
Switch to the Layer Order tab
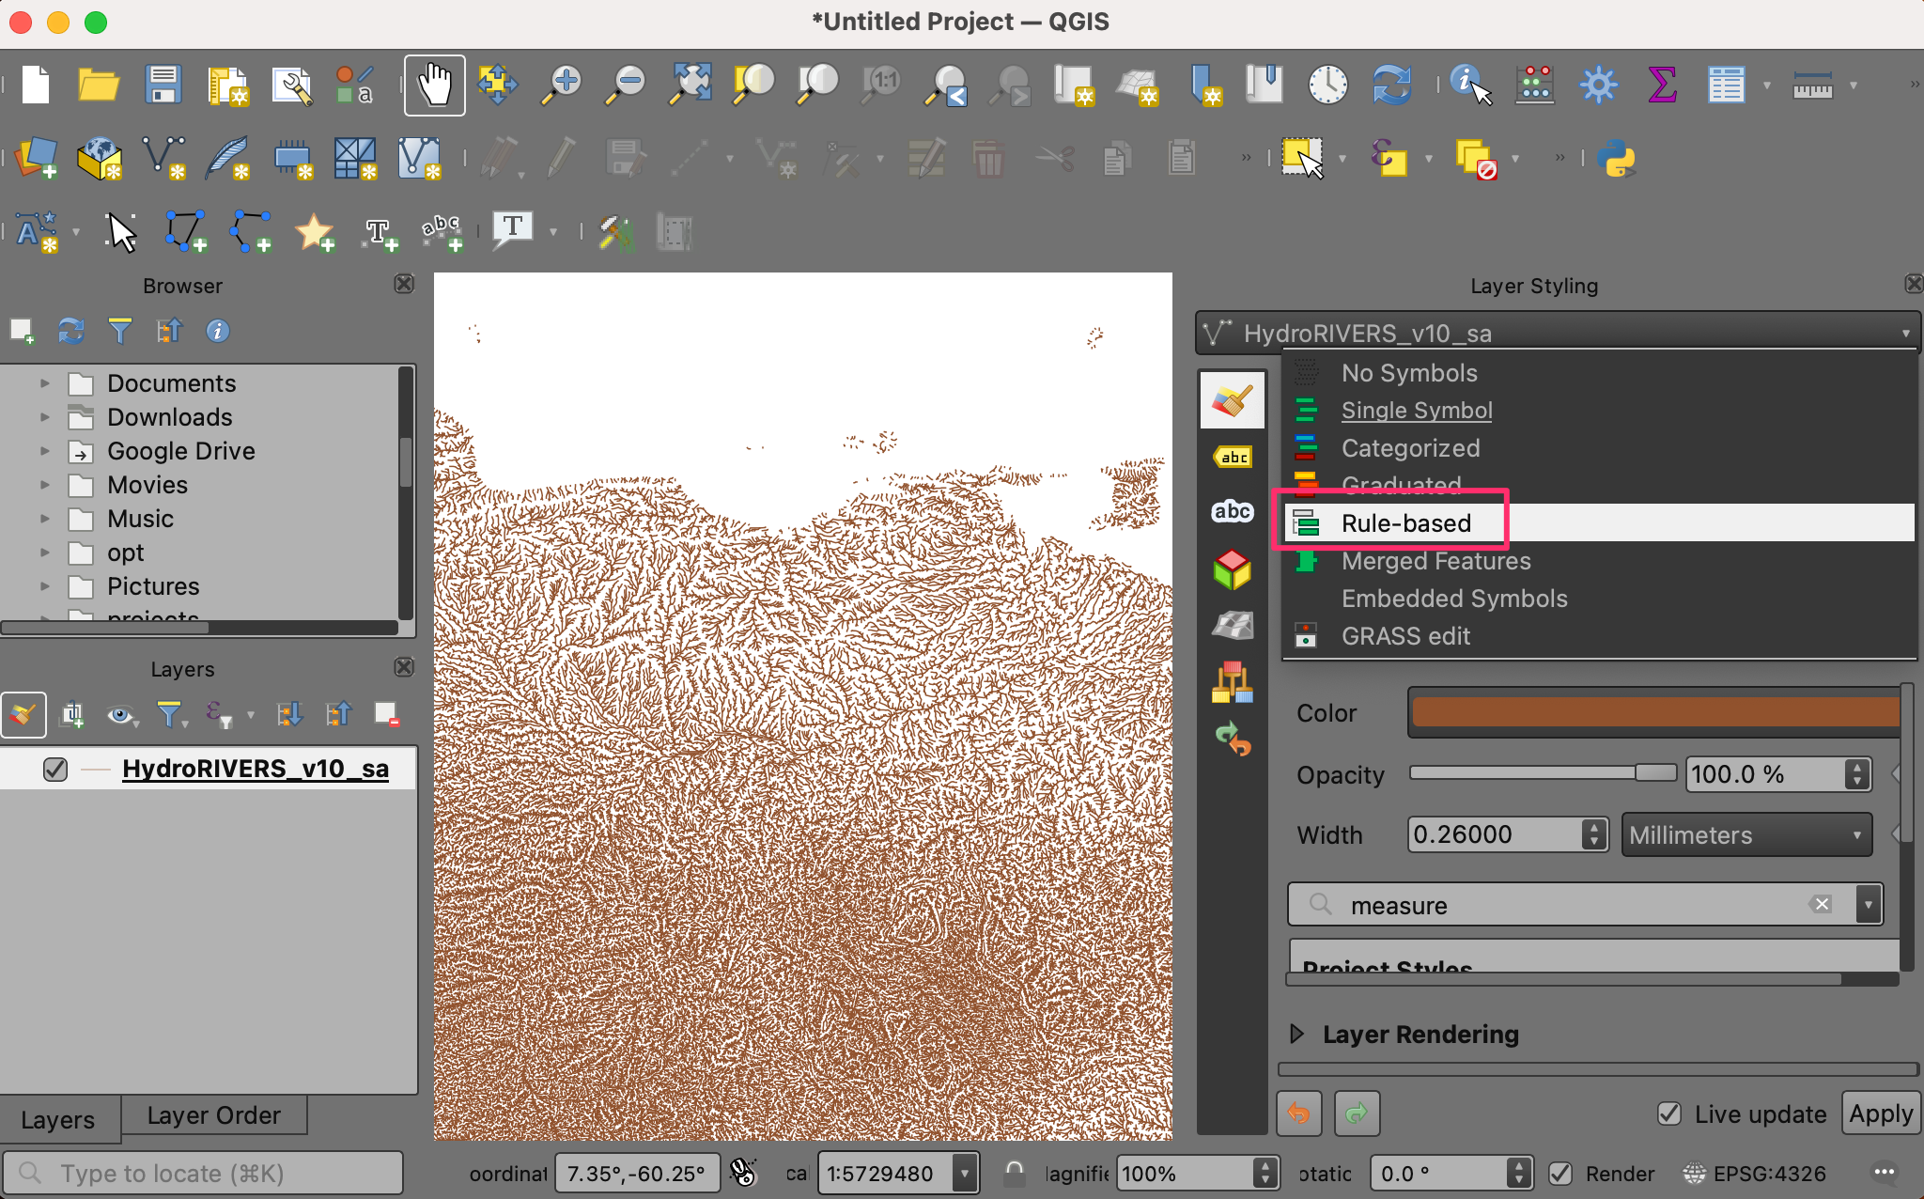tap(213, 1115)
